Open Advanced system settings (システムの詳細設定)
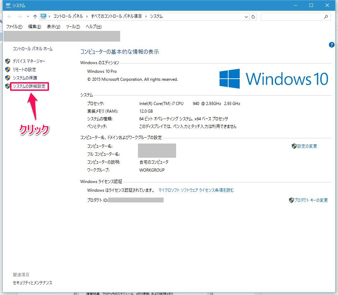The width and height of the screenshot is (338, 295). [x=29, y=86]
